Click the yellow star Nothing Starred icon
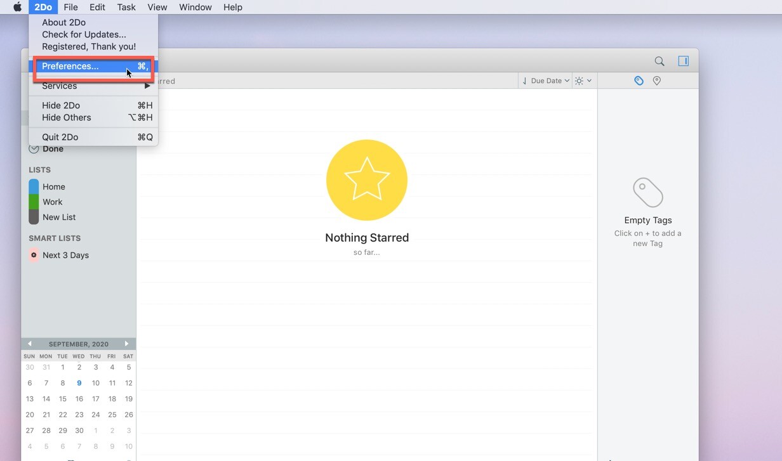 tap(367, 180)
